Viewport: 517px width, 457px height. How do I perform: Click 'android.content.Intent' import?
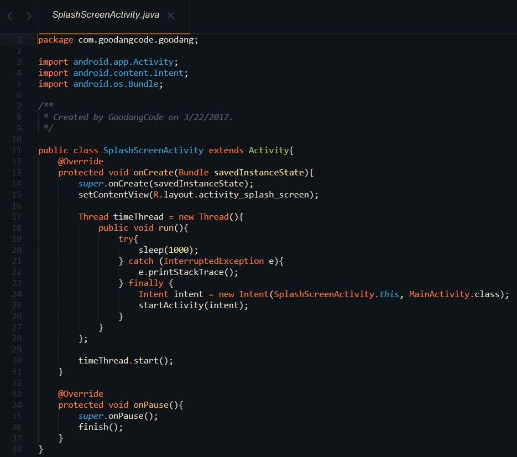point(128,73)
